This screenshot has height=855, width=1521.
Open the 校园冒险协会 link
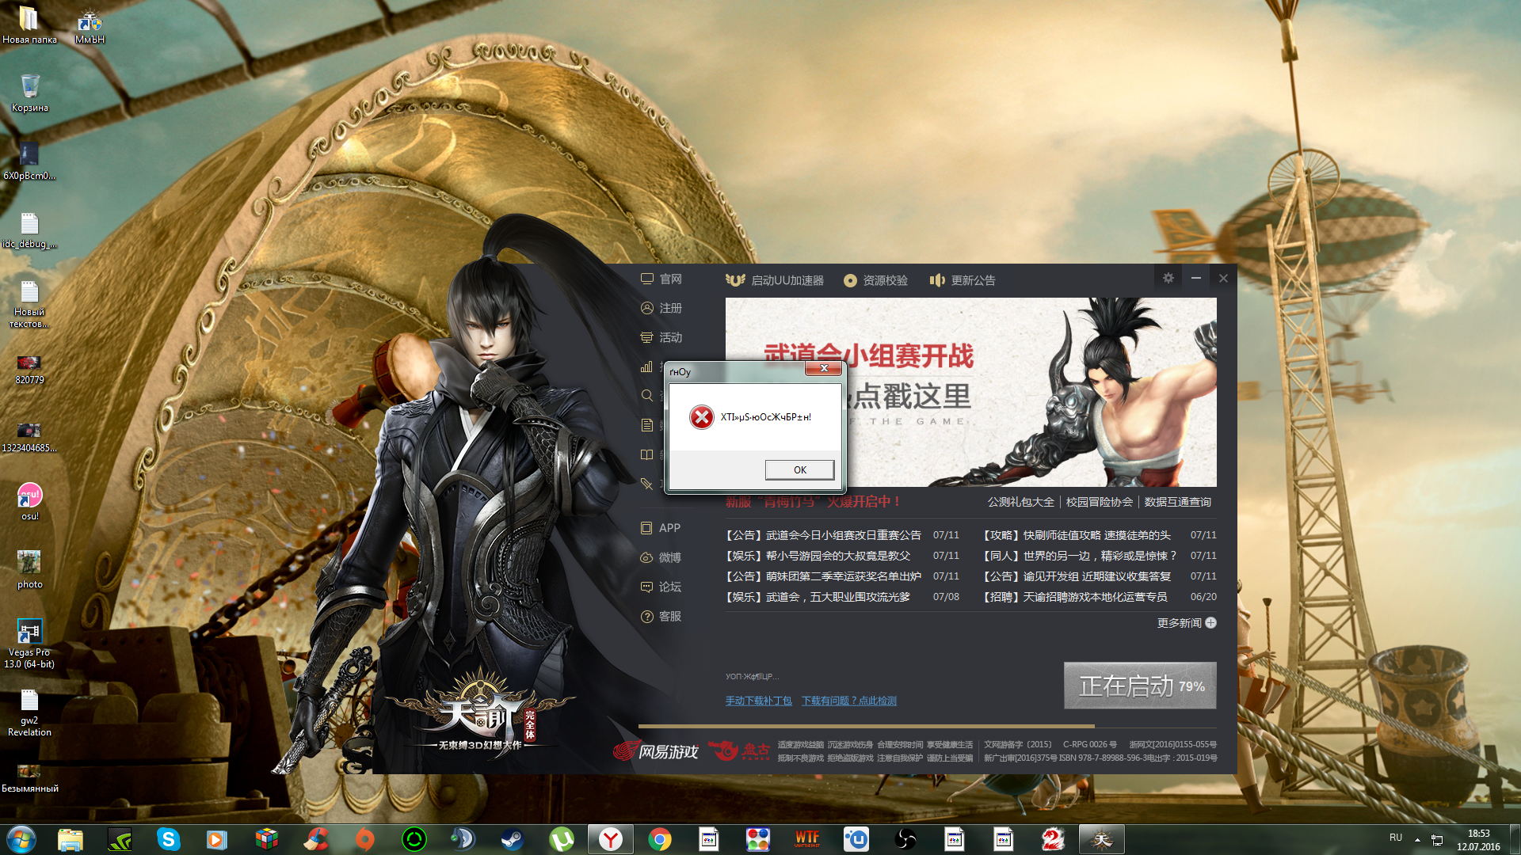(1099, 502)
